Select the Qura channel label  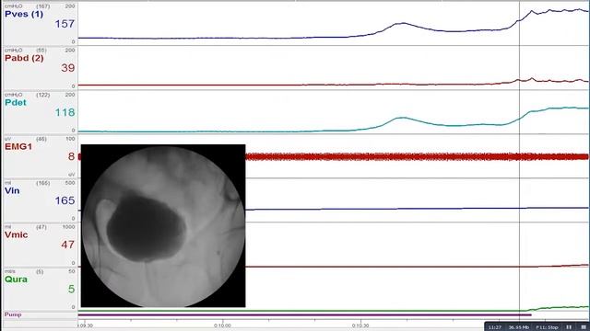click(x=16, y=280)
